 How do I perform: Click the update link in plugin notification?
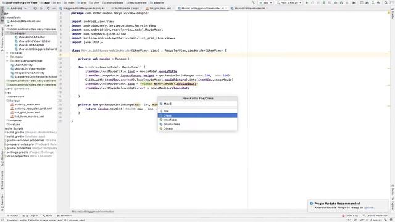point(368,208)
